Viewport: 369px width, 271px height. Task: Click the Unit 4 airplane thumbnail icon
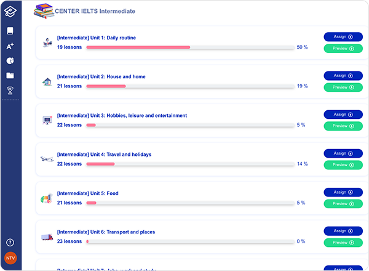pyautogui.click(x=47, y=159)
